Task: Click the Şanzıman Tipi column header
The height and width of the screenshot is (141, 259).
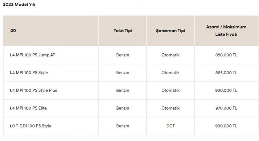Action: [171, 31]
